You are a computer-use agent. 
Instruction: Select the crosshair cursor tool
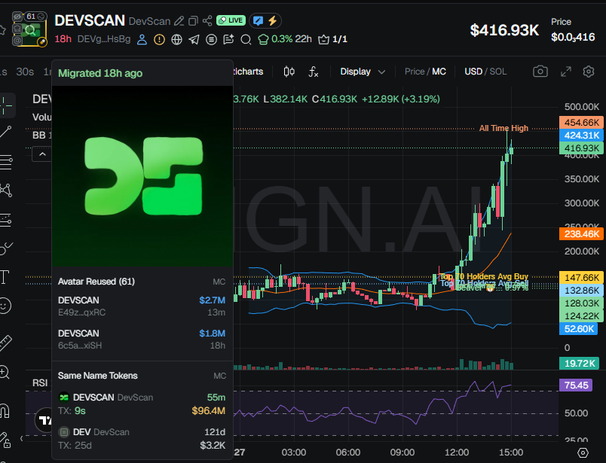coord(6,105)
